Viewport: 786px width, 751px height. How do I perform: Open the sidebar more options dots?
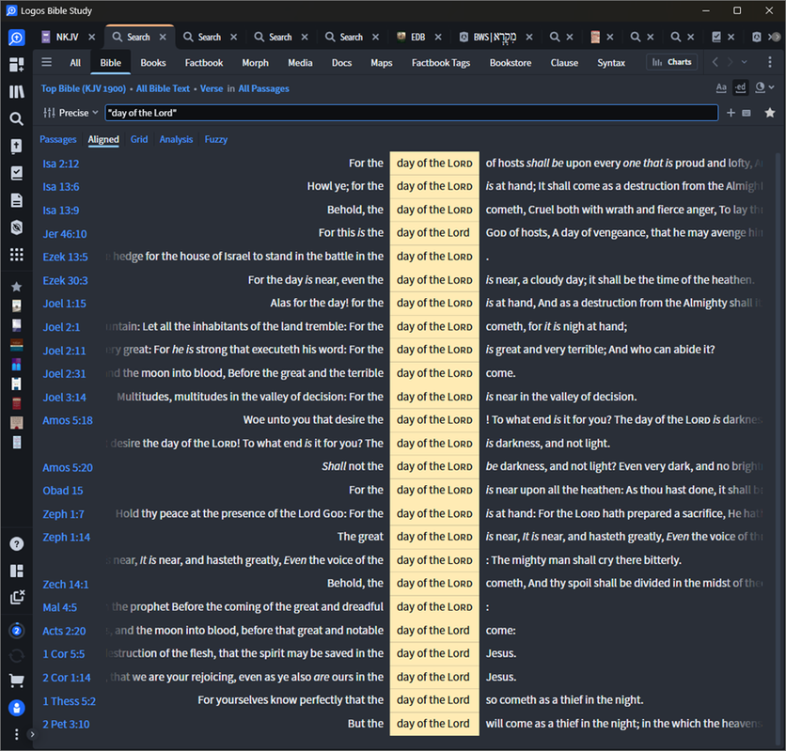coord(17,734)
